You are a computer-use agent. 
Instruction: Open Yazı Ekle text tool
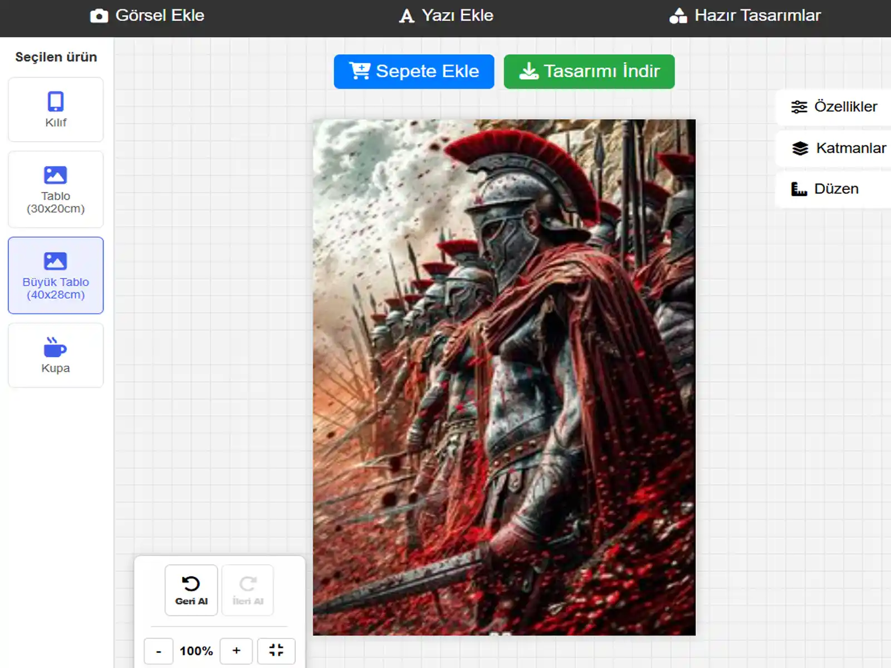point(446,16)
